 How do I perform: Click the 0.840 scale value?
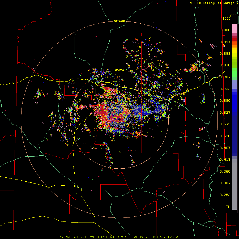[225, 65]
